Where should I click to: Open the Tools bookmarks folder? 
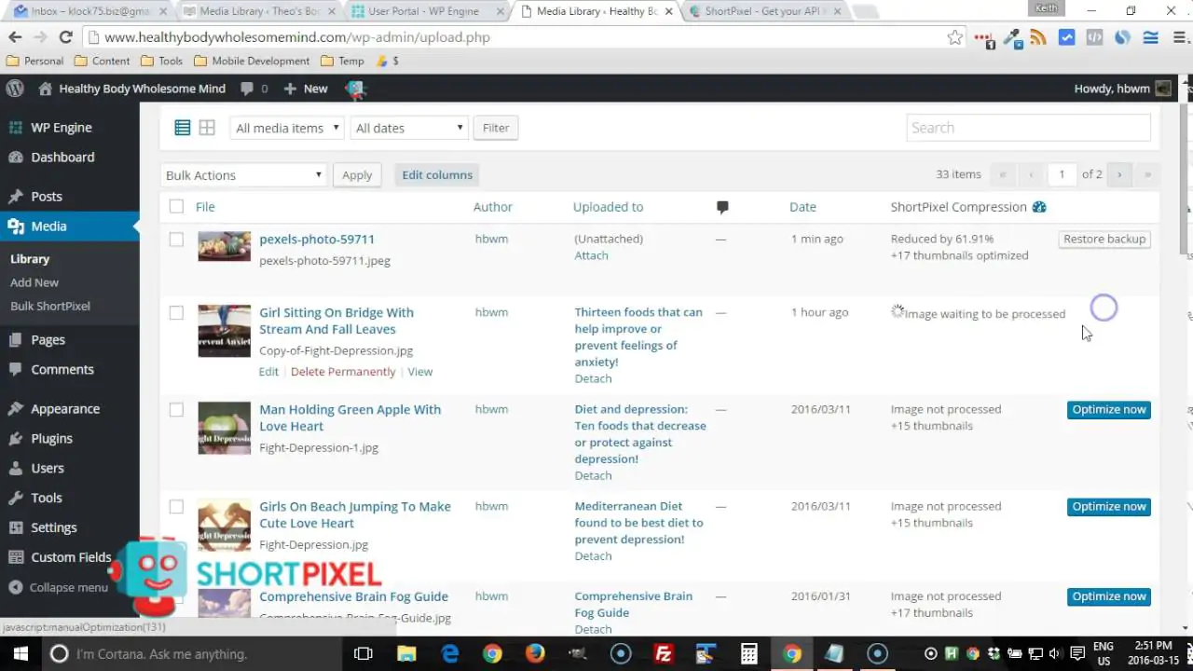pos(161,61)
